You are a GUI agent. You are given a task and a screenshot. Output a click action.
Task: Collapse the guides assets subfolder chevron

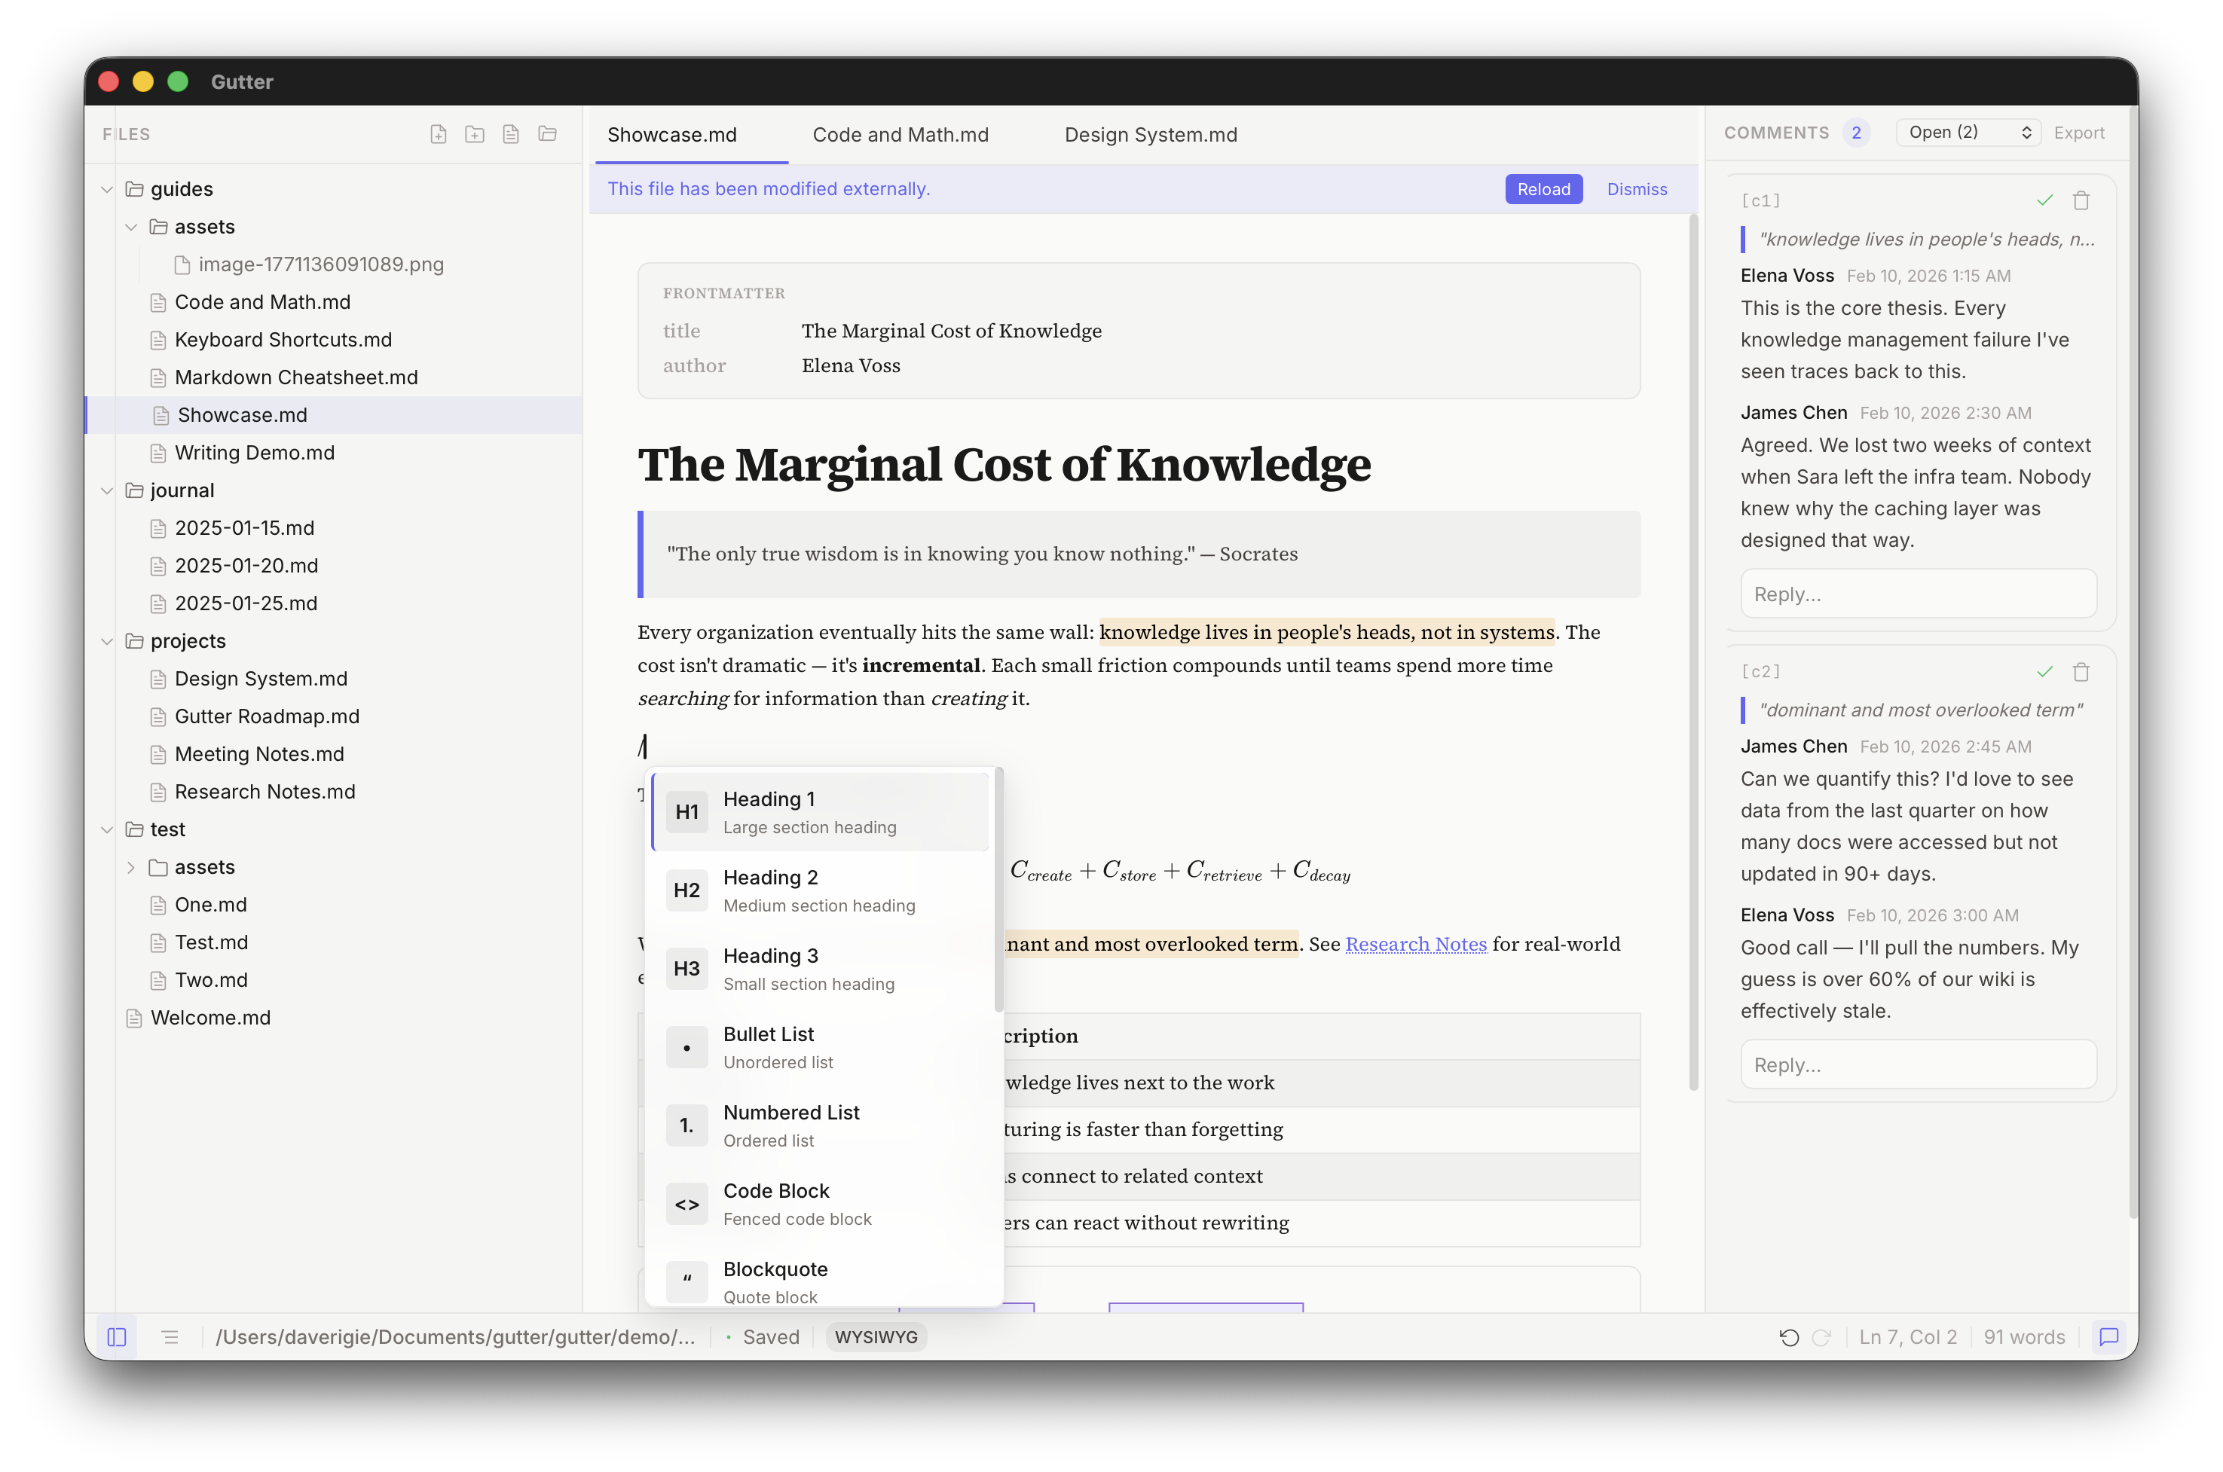coord(131,226)
